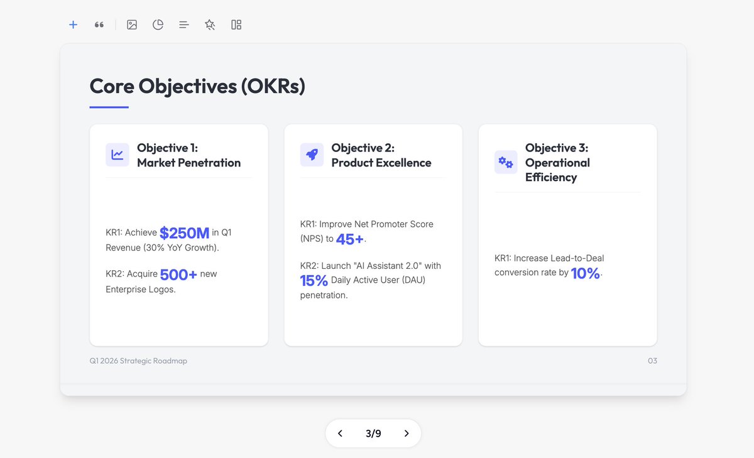Click the 45+ NPS figure

tap(350, 239)
